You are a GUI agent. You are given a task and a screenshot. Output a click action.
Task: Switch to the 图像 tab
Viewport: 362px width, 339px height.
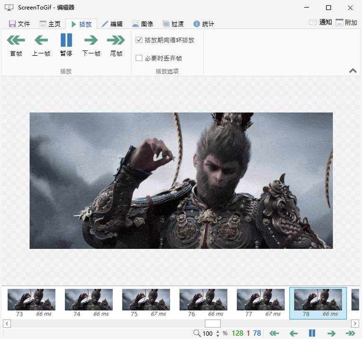pos(143,24)
